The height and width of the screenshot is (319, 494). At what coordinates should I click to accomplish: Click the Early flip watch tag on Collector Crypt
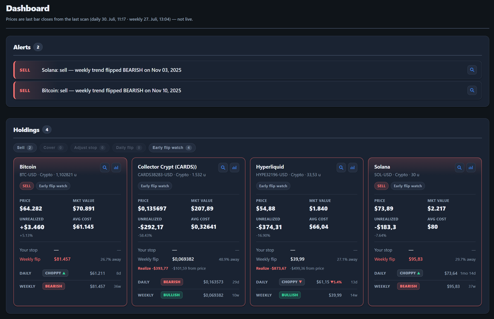coord(155,186)
